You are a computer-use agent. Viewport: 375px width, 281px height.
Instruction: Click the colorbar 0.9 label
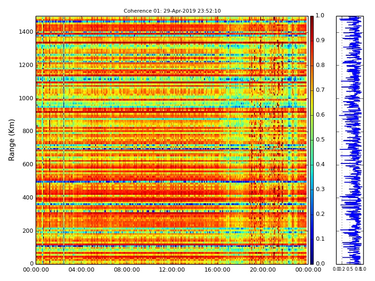[320, 40]
